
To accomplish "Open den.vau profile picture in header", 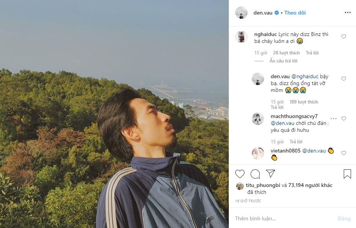I will (241, 13).
